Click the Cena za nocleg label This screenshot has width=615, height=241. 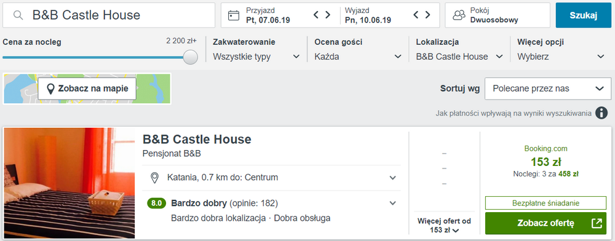click(32, 42)
